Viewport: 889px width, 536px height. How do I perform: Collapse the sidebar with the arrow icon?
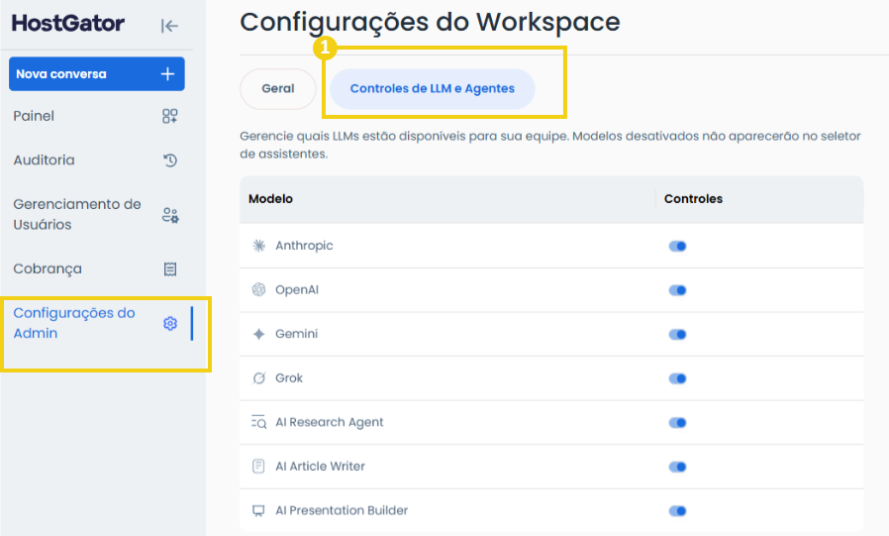[x=169, y=26]
